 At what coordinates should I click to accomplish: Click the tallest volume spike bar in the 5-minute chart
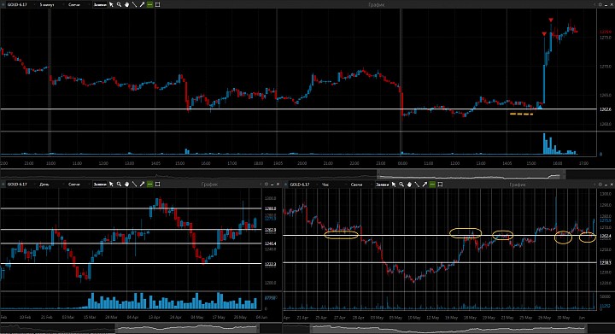click(x=544, y=144)
